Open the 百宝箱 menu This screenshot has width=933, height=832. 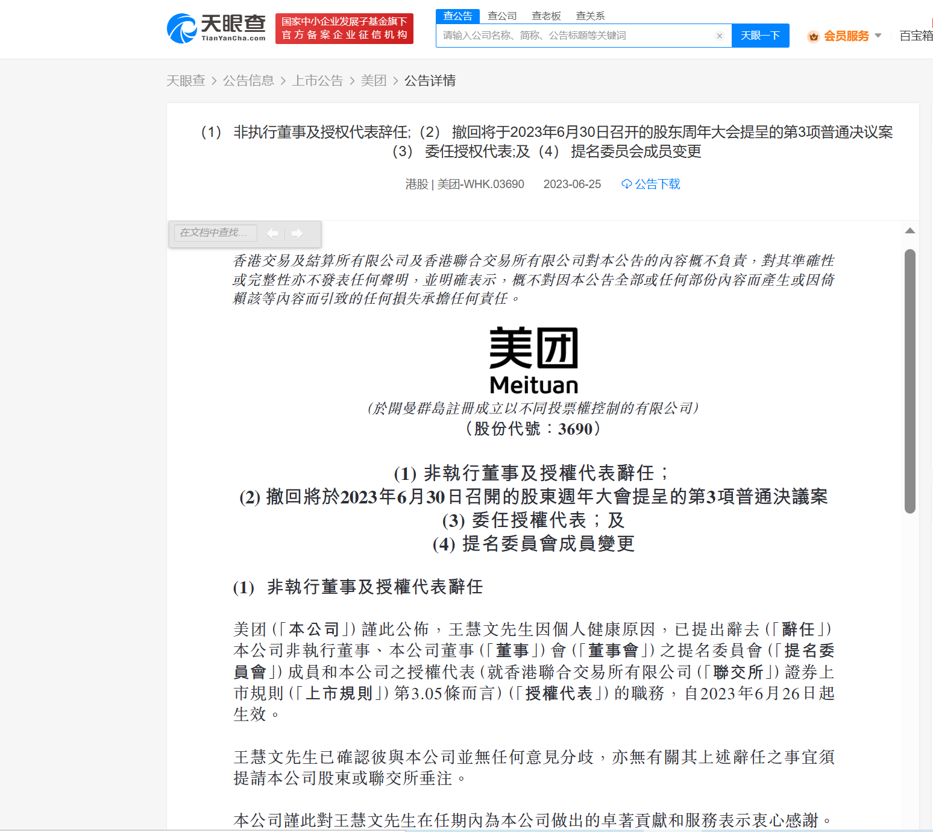click(916, 36)
